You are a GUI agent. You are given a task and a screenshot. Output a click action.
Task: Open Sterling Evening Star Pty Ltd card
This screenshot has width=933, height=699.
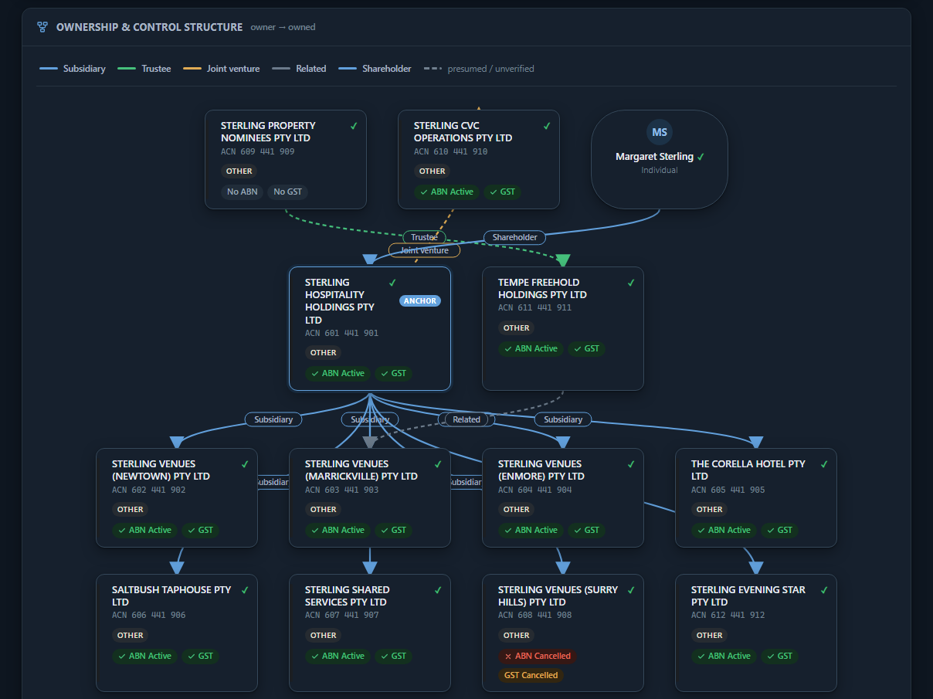pos(756,633)
